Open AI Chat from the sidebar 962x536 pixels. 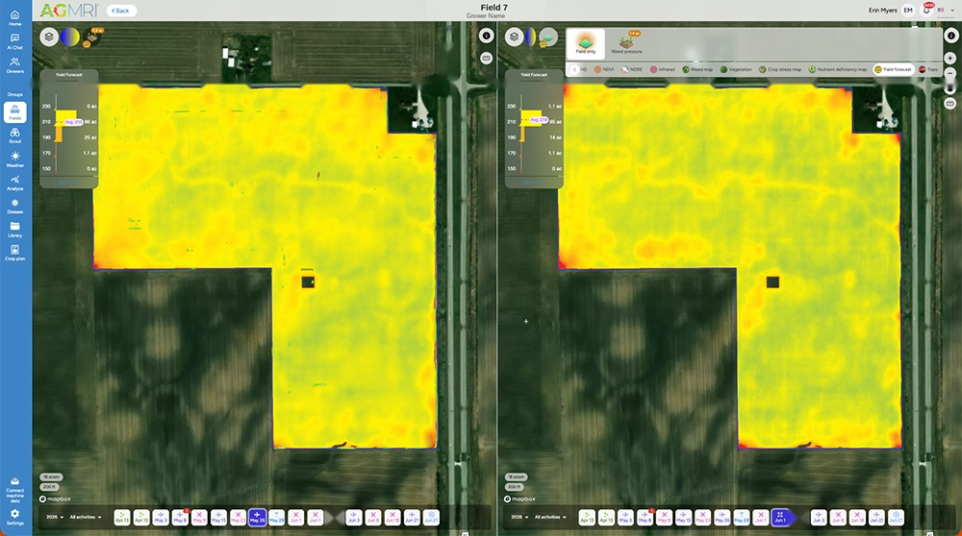[14, 41]
